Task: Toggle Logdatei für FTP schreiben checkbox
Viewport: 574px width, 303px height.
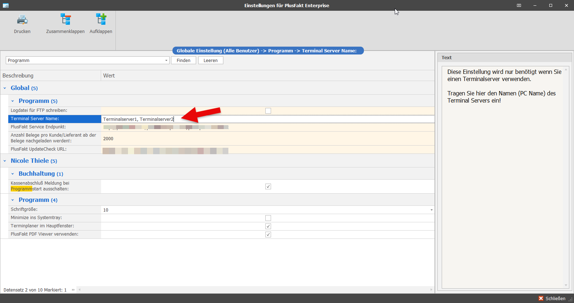Action: tap(268, 111)
